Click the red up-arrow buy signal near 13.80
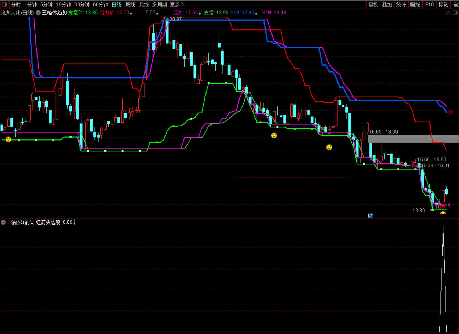Viewport: 459px width, 334px height. pos(443,207)
